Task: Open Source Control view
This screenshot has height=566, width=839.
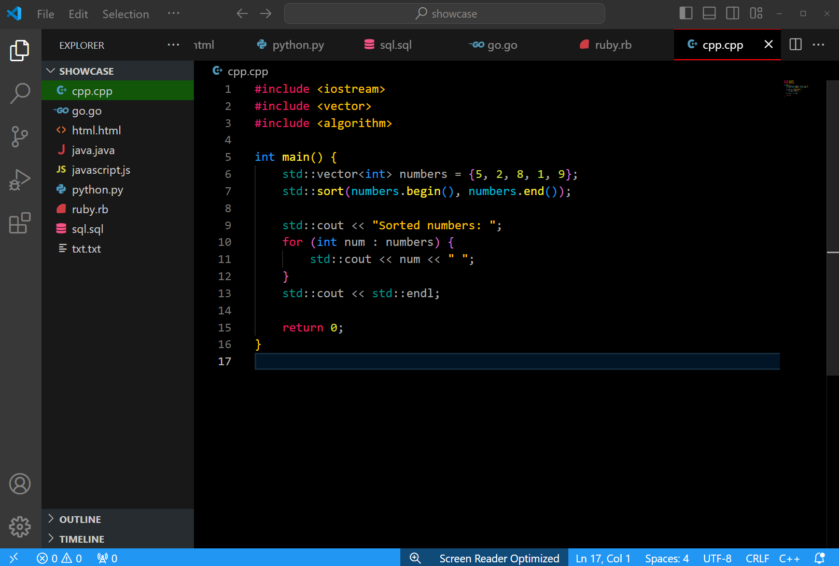Action: click(20, 136)
